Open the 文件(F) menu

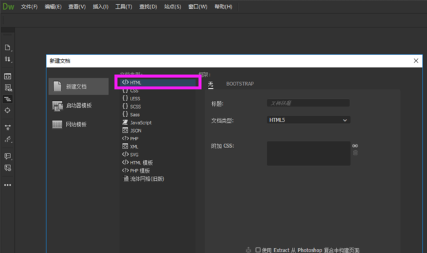coord(29,7)
